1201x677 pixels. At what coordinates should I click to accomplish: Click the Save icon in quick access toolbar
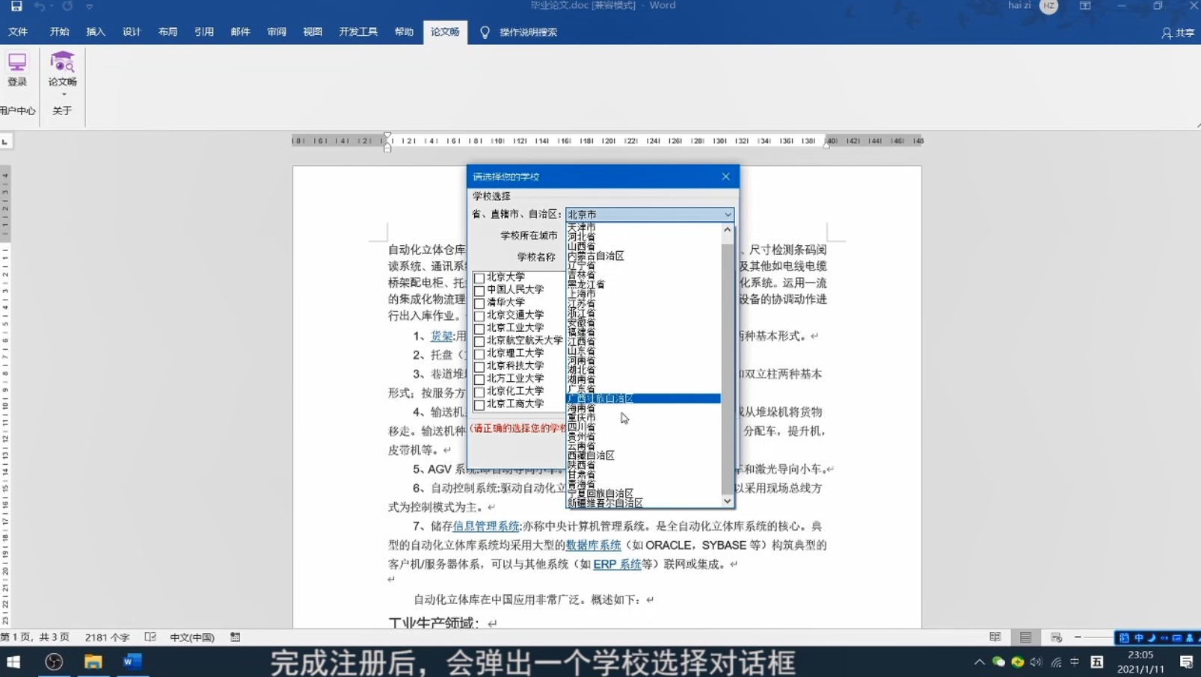coord(16,6)
